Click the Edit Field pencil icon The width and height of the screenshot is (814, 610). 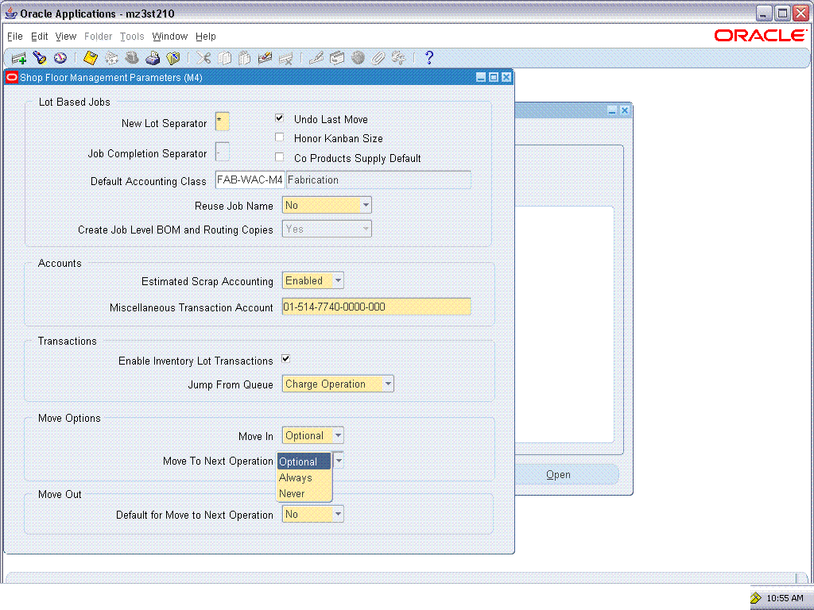[x=316, y=57]
